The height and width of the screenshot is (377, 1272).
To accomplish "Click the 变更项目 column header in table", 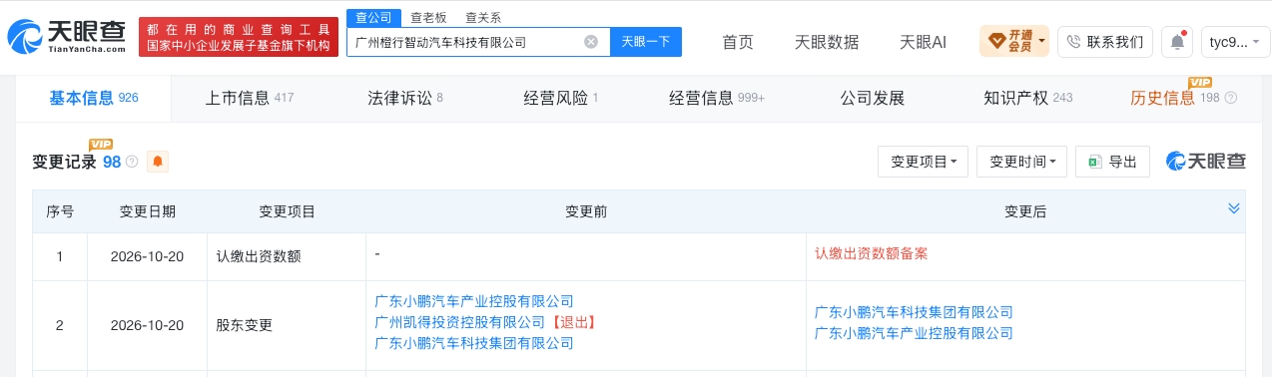I will [288, 211].
